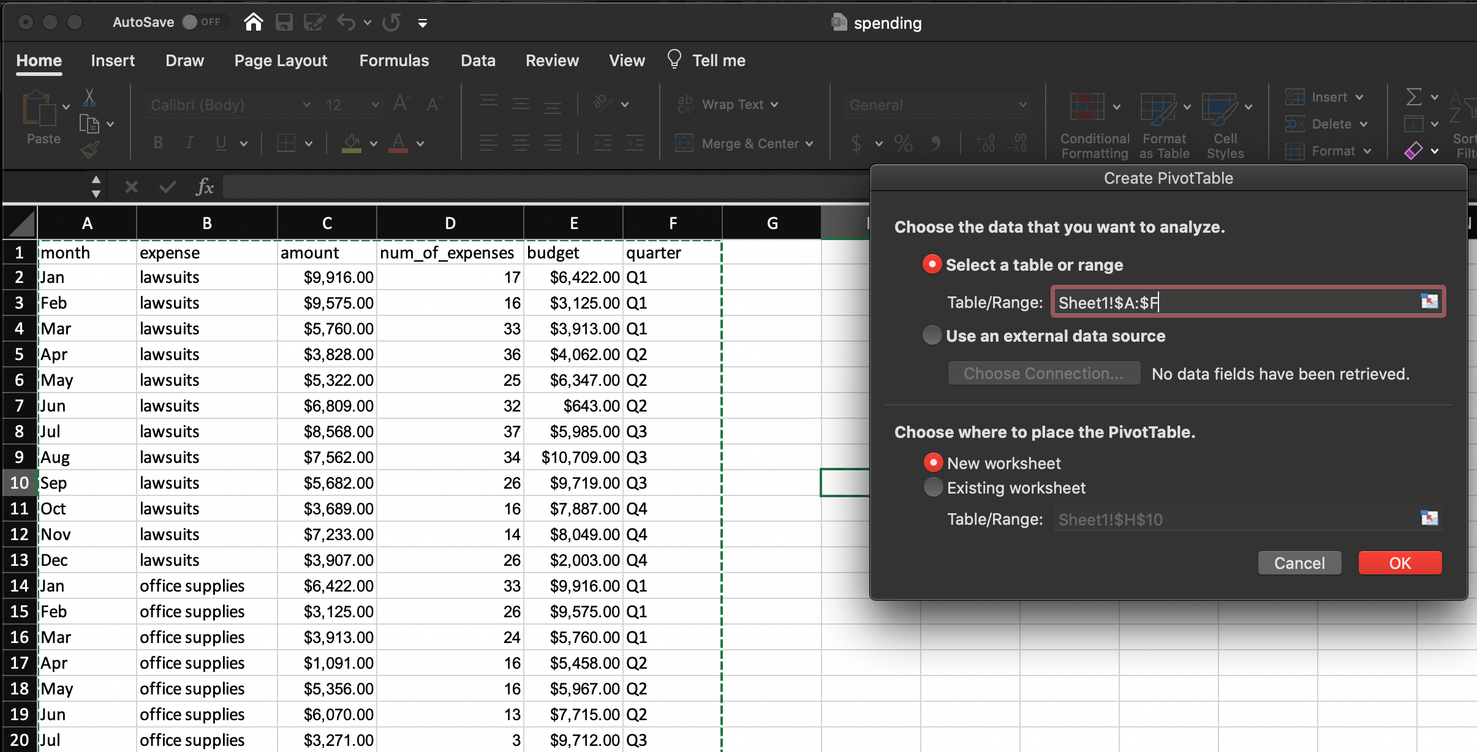Viewport: 1477px width, 752px height.
Task: Click the Percent Style icon
Action: tap(904, 143)
